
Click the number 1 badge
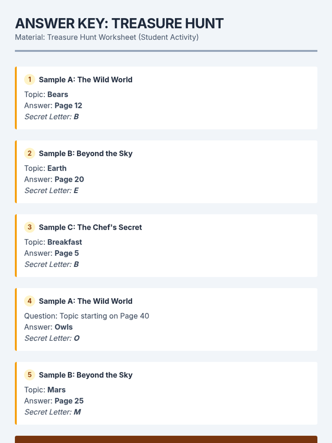[x=30, y=79]
